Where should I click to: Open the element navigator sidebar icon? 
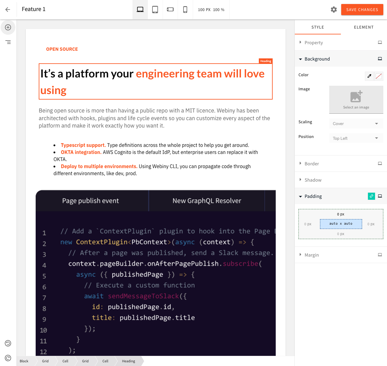pyautogui.click(x=8, y=42)
